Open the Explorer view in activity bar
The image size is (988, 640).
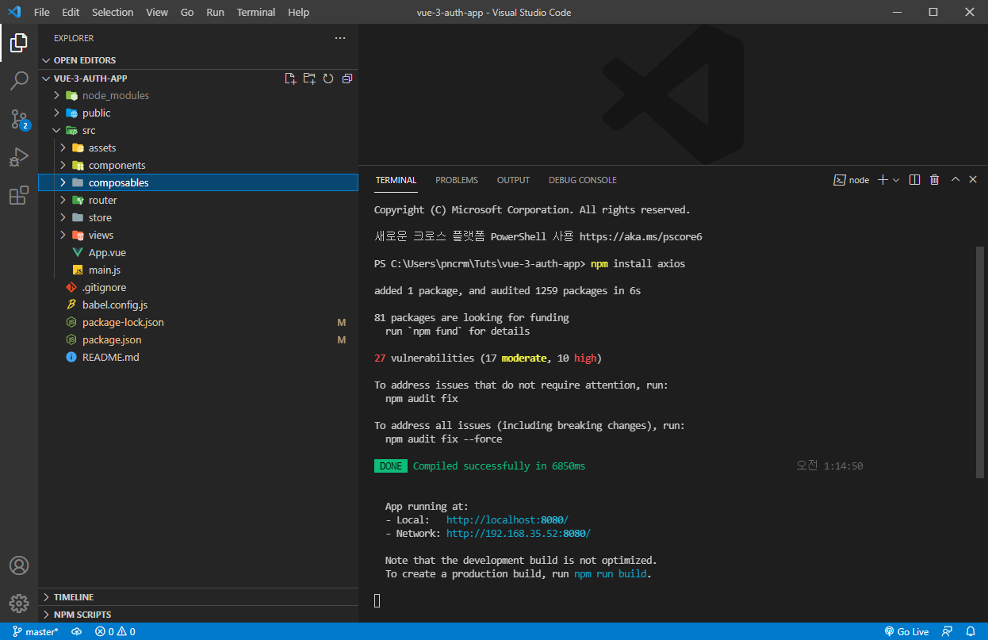(x=19, y=43)
